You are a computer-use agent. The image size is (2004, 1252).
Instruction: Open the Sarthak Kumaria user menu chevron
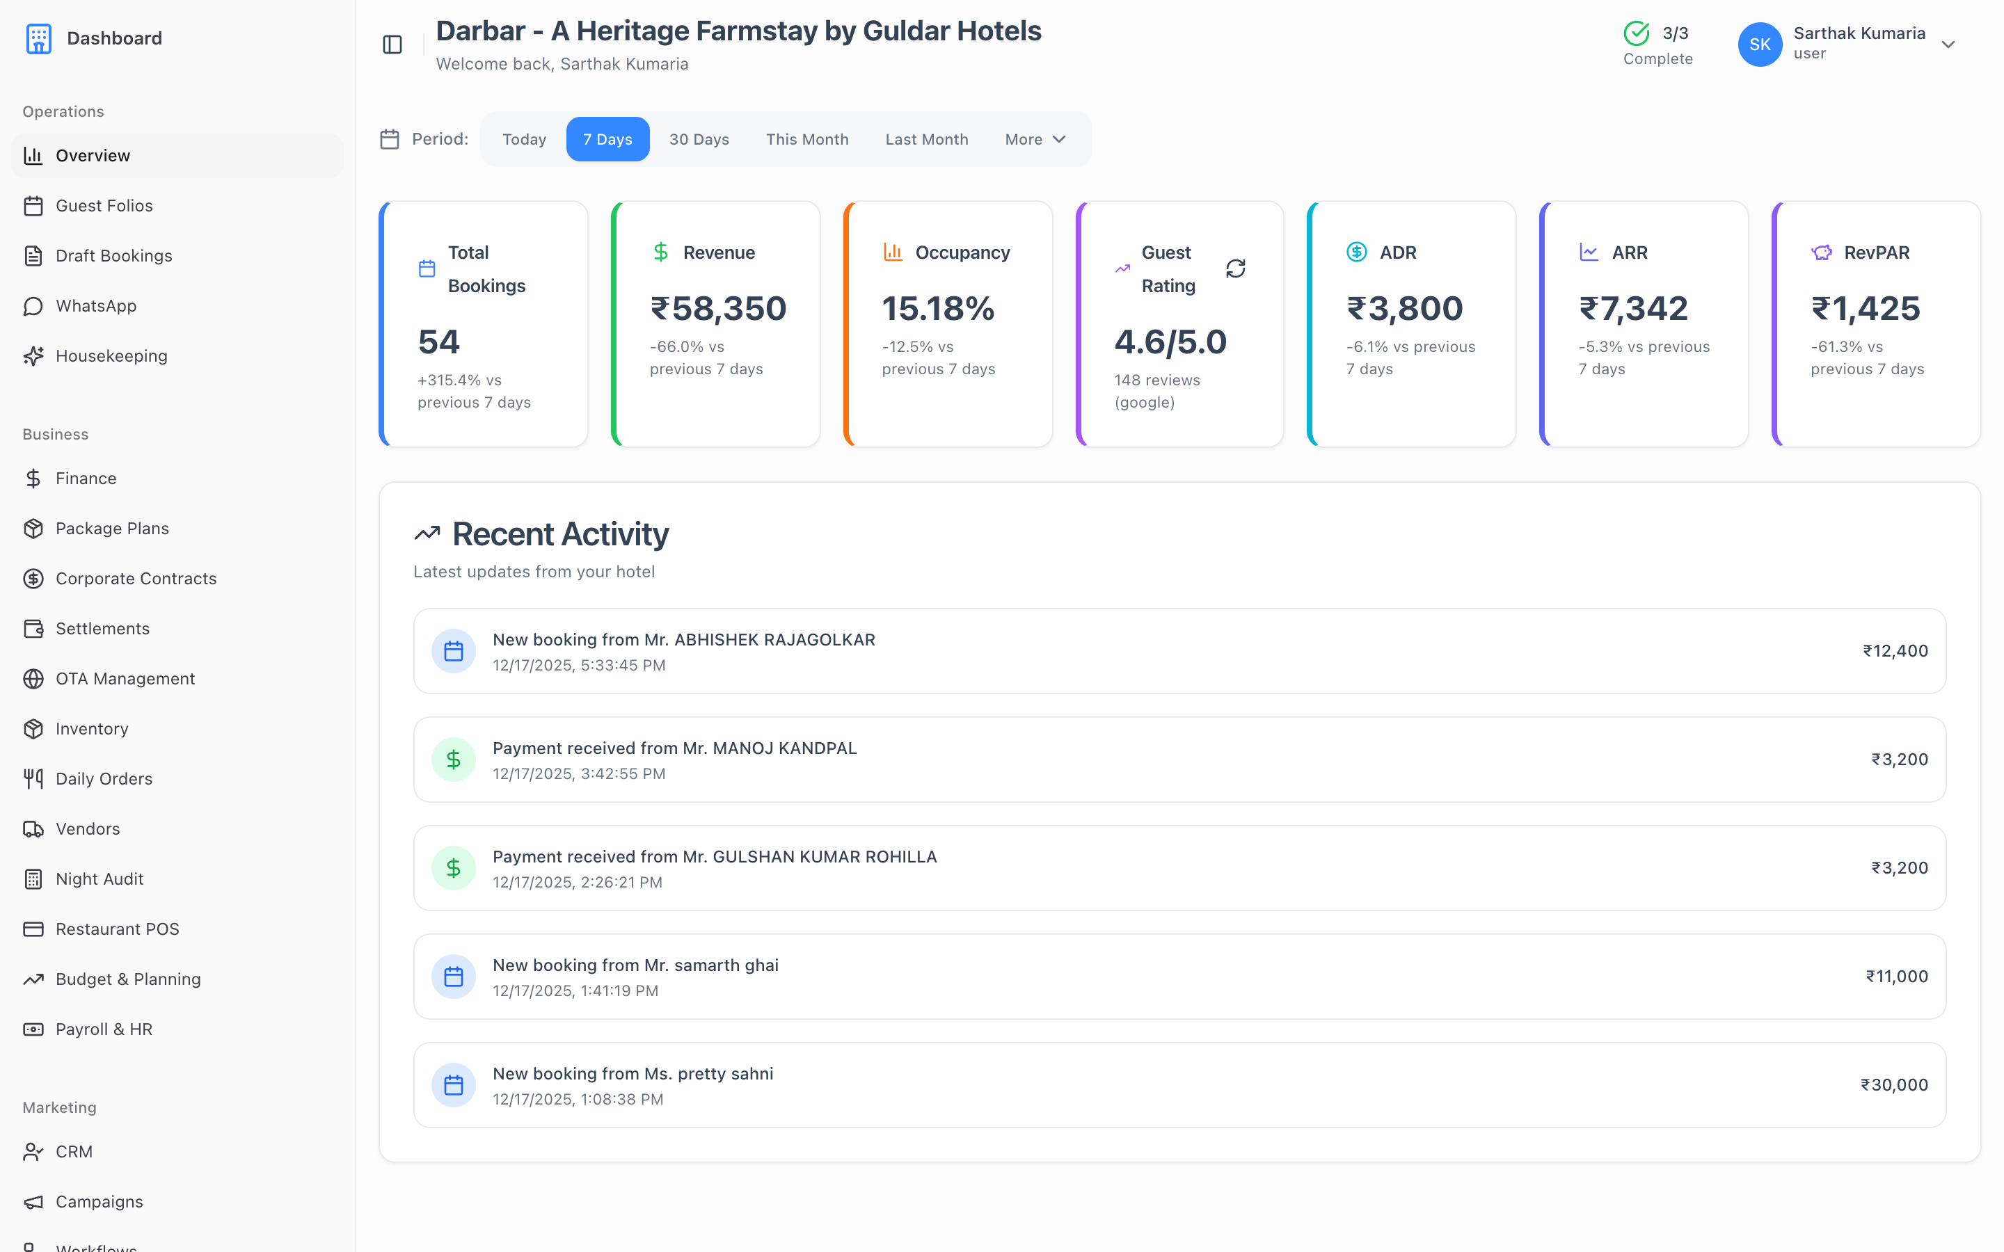(x=1949, y=45)
